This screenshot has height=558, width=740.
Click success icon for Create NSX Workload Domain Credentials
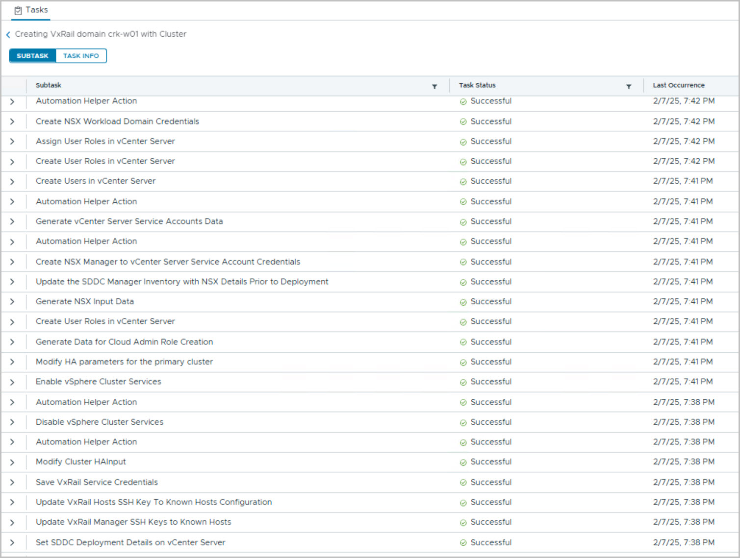tap(463, 122)
